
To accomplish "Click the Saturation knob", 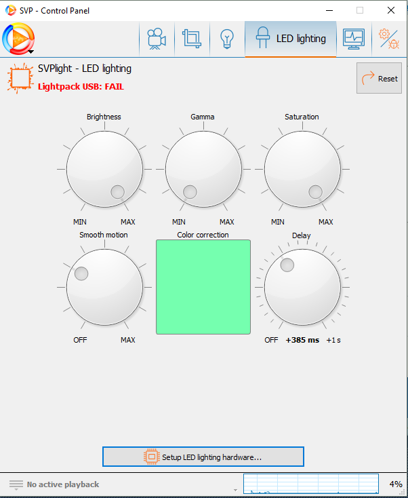I will pos(302,169).
